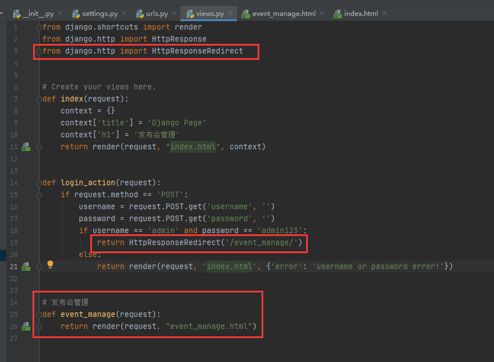Screen dimensions: 494x362
Task: Collapse the event_manage function fold on line 25
Action: 39,315
